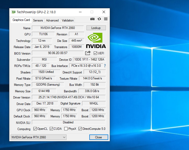Open the Advanced tab
The width and height of the screenshot is (189, 150).
52,20
